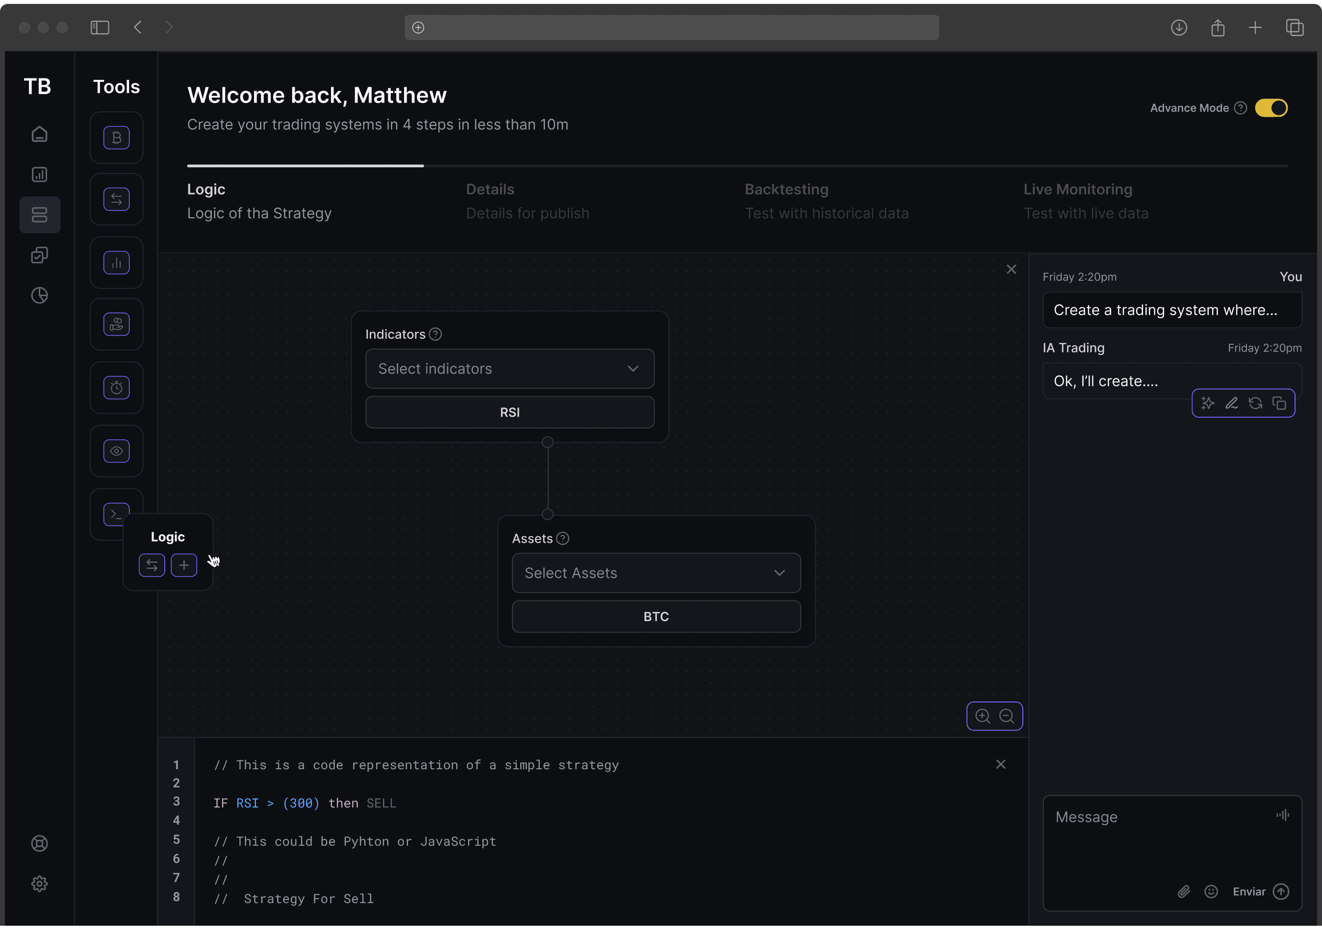This screenshot has width=1322, height=930.
Task: Switch to the Backtesting step tab
Action: pyautogui.click(x=786, y=189)
